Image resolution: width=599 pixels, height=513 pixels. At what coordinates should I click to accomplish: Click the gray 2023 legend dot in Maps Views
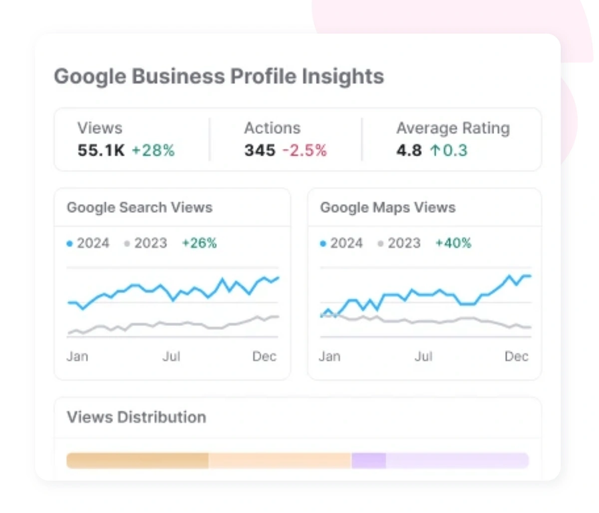click(381, 244)
